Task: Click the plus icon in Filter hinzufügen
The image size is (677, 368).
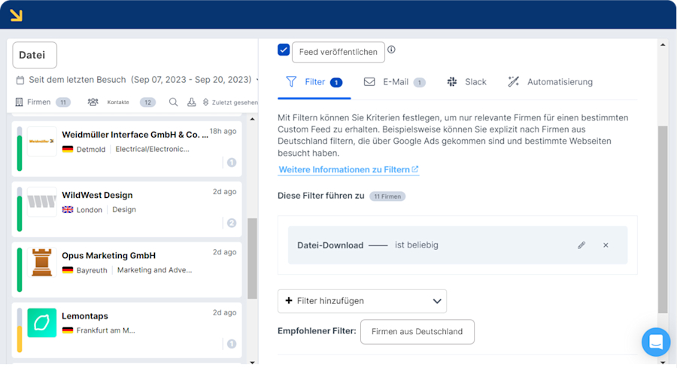Action: coord(289,300)
